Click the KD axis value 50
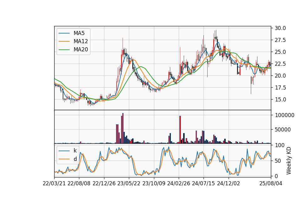The image size is (301, 216). coord(278,161)
